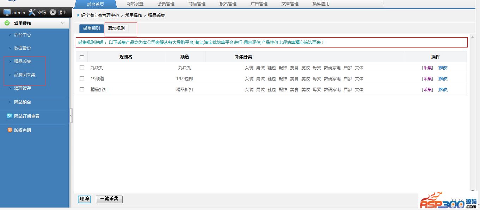Click the 删除 button
This screenshot has width=480, height=210.
[x=84, y=199]
